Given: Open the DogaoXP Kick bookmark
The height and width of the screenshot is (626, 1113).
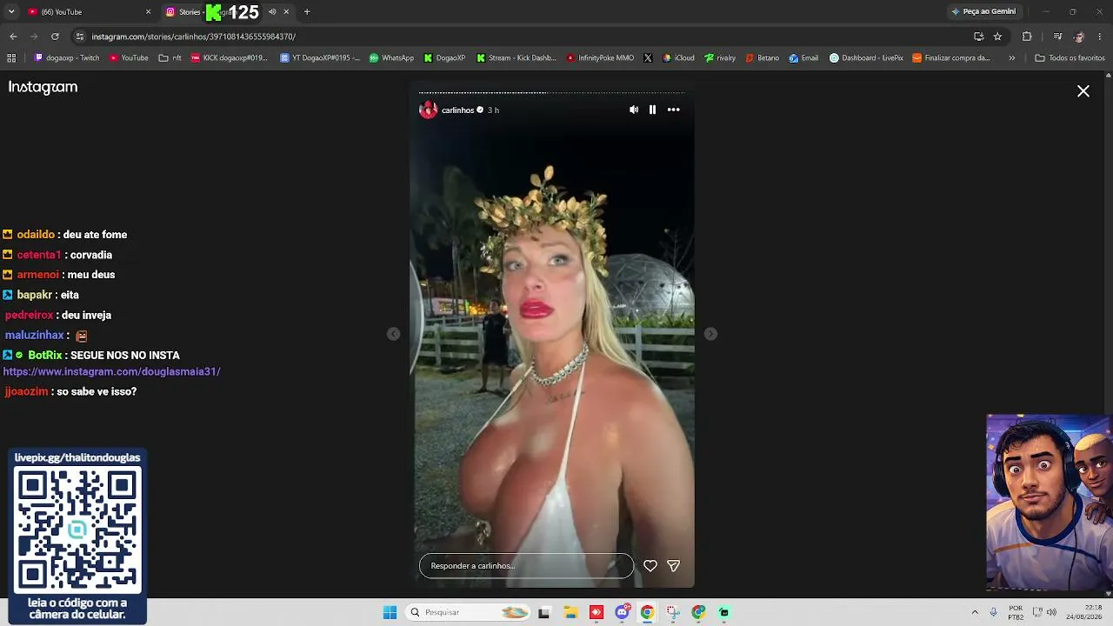Looking at the screenshot, I should tap(444, 58).
